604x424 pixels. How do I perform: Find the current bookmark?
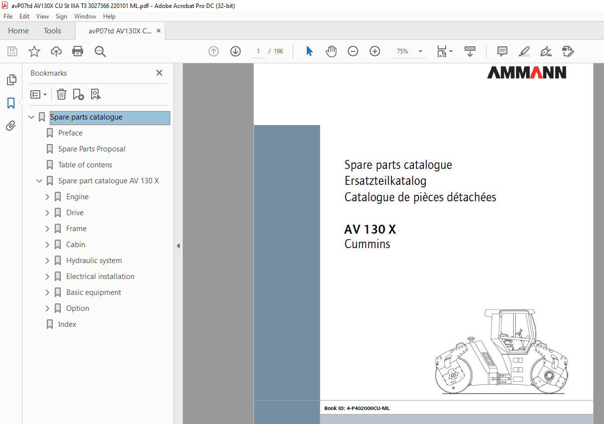[x=96, y=94]
